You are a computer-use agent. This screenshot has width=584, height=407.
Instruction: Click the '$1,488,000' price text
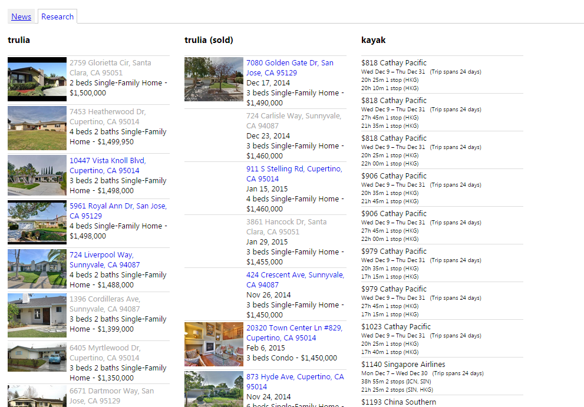coord(116,284)
